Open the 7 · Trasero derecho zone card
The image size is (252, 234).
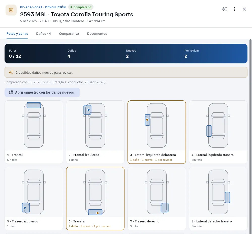click(157, 199)
